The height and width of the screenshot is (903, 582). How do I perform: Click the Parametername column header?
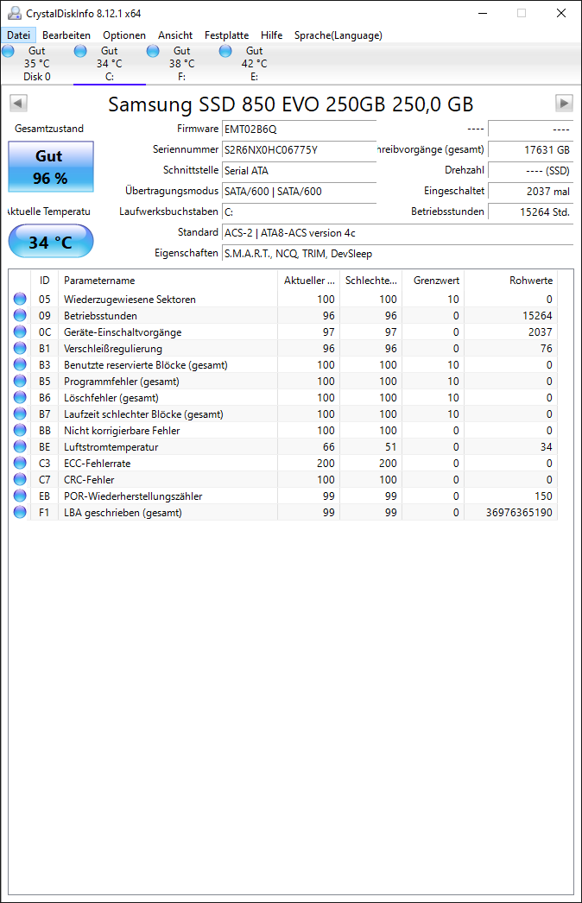[168, 281]
